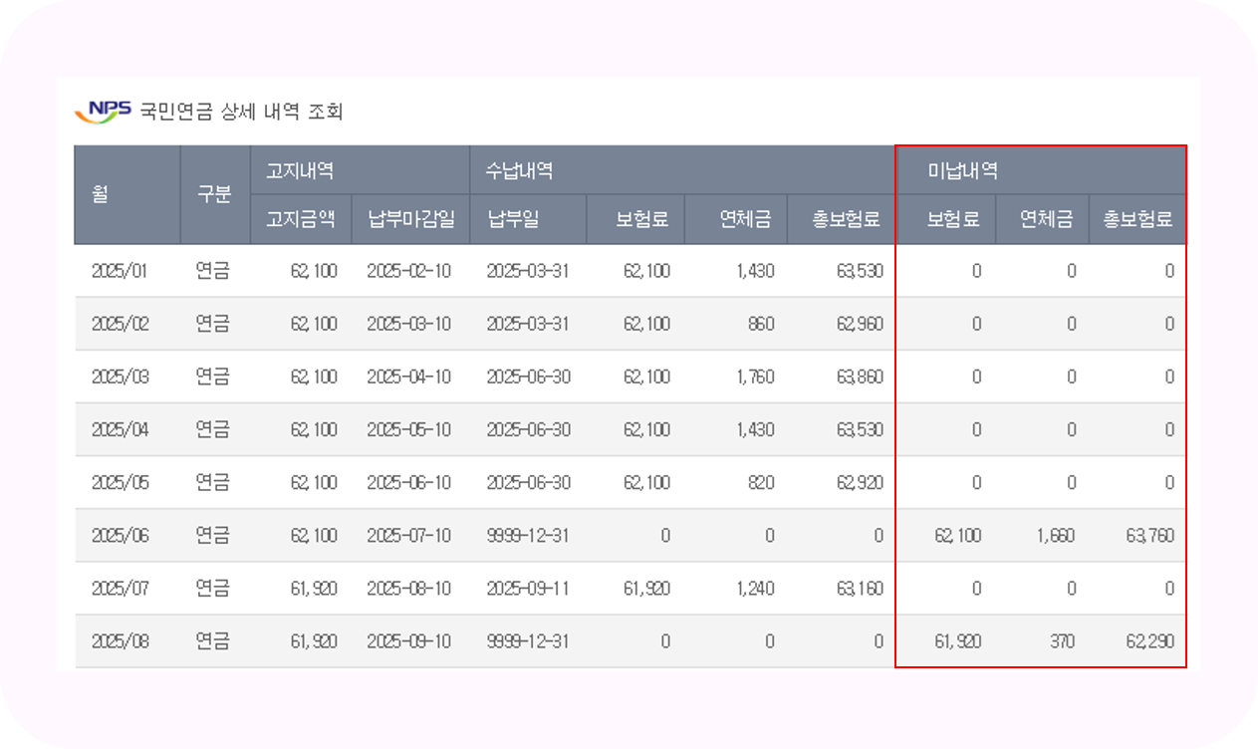
Task: Click billed amount '61,920' in 2025/07 row
Action: [314, 588]
